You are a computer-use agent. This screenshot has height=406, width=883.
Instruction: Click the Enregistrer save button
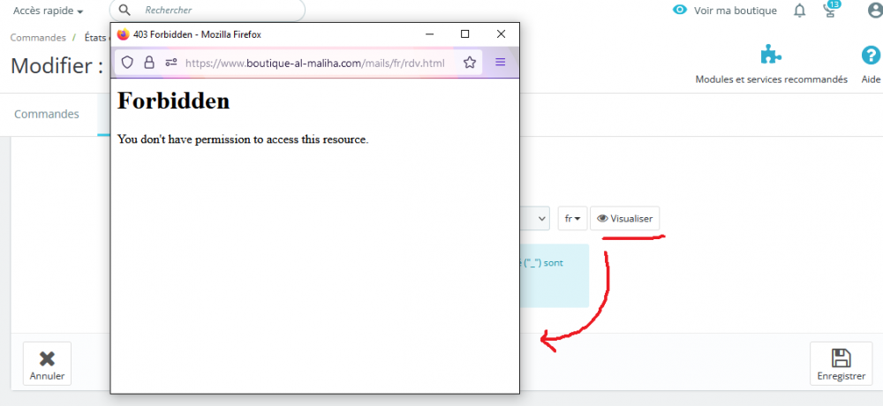point(841,364)
